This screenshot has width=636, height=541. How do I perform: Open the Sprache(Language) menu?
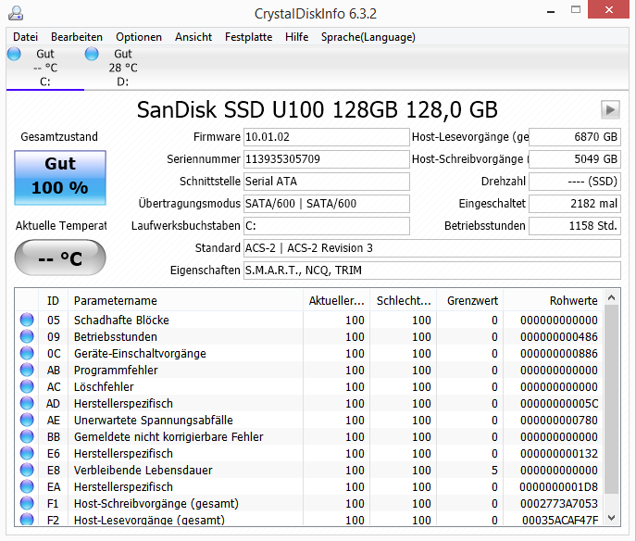click(x=368, y=37)
